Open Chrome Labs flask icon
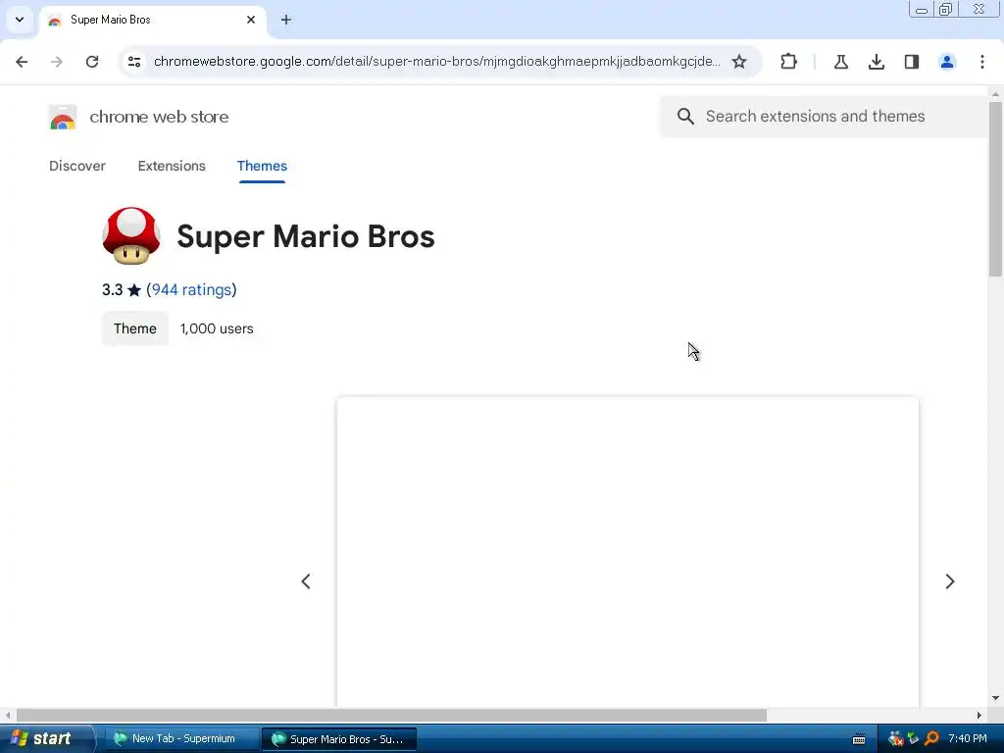The height and width of the screenshot is (753, 1004). pyautogui.click(x=840, y=62)
